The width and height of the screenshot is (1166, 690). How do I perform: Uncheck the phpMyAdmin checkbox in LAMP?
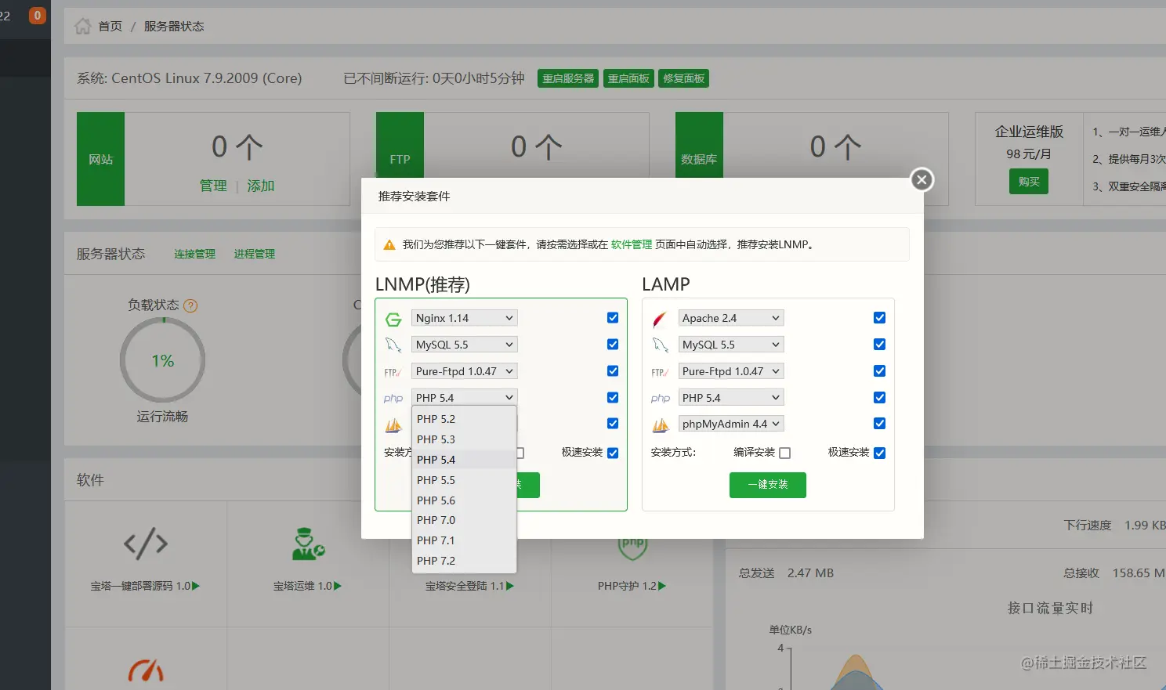coord(879,424)
